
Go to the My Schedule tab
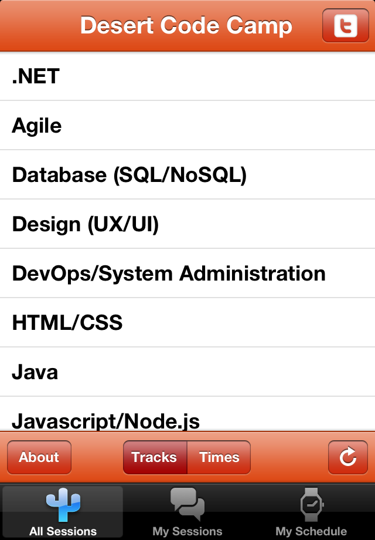coord(311,512)
